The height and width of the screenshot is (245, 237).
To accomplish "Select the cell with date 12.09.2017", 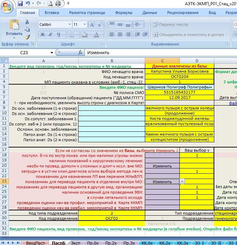I will coord(180,98).
